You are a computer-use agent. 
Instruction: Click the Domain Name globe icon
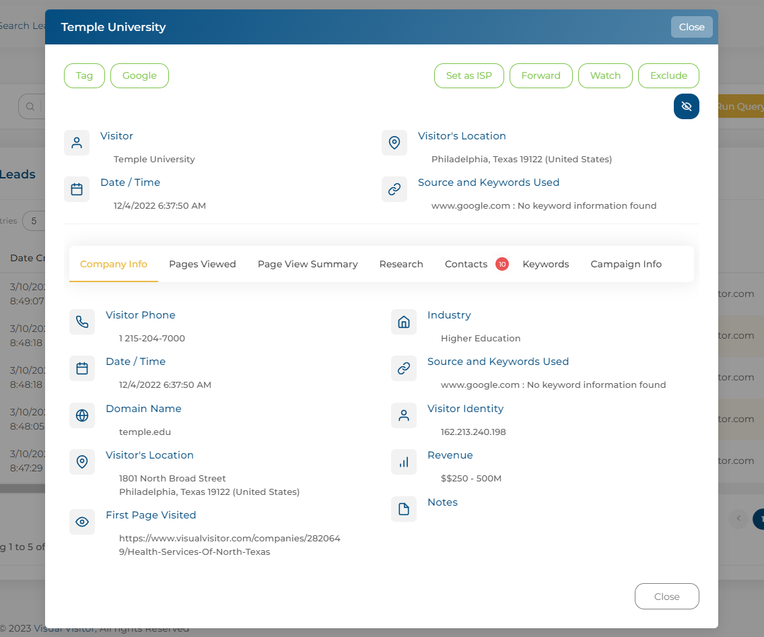pos(82,415)
